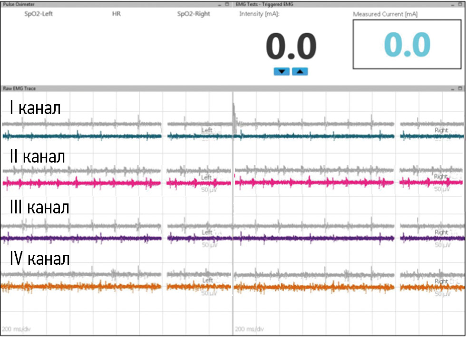The width and height of the screenshot is (466, 337).
Task: Increase stimulation intensity with the up arrow
Action: pyautogui.click(x=300, y=72)
